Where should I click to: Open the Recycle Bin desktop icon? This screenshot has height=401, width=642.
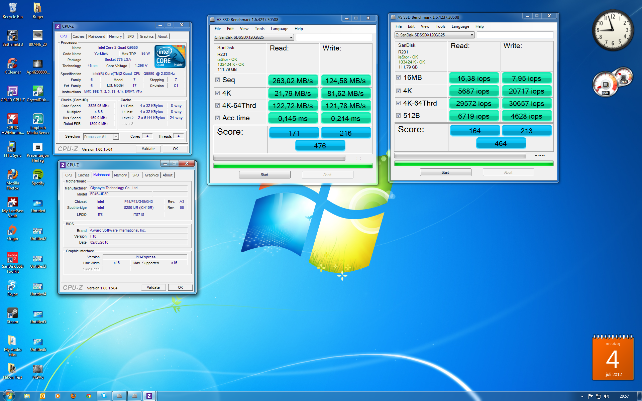[x=13, y=10]
